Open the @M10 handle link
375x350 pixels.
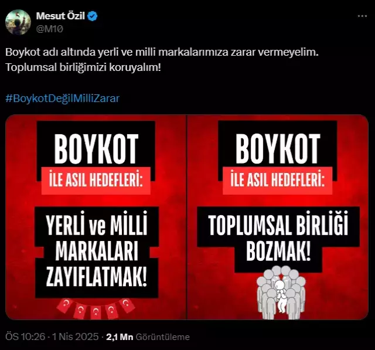click(49, 29)
